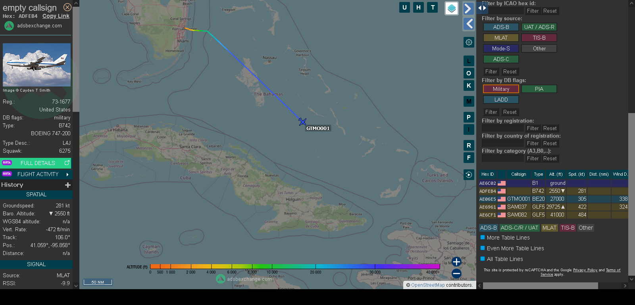Open map settings gear
This screenshot has height=305, width=635.
coord(469,42)
